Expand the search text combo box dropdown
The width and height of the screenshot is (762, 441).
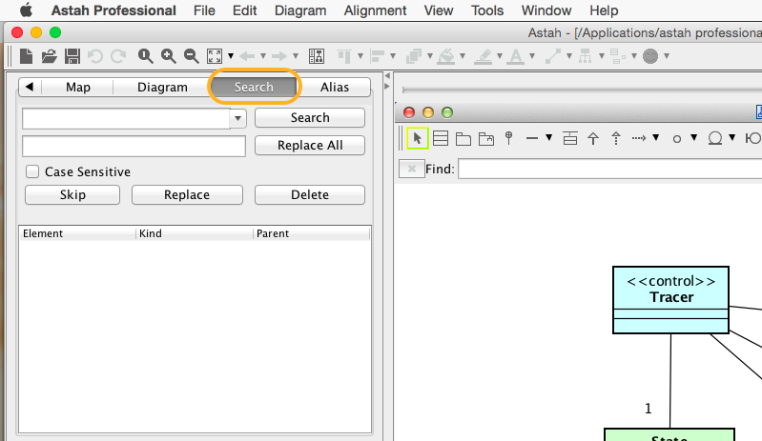tap(237, 118)
